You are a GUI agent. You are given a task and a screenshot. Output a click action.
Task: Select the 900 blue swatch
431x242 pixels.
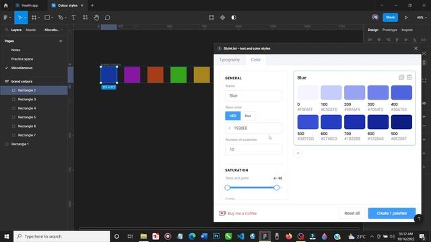(401, 122)
